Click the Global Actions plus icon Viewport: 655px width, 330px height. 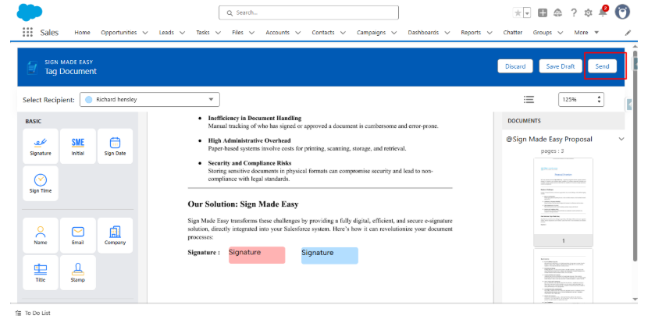(543, 13)
